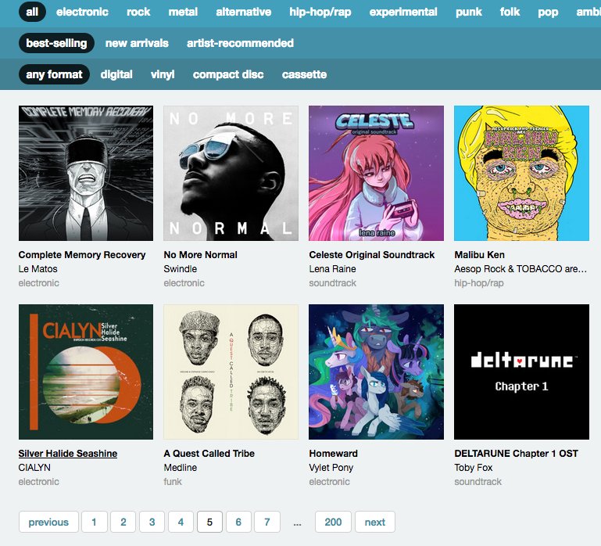
Task: Filter by vinyl format
Action: (x=163, y=74)
